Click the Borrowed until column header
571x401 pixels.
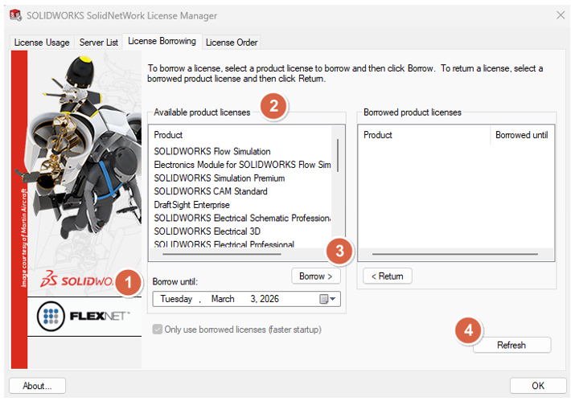click(521, 135)
